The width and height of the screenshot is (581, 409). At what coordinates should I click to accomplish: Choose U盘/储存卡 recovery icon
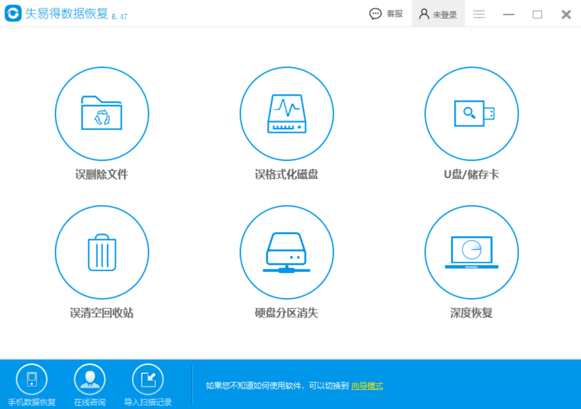point(471,113)
